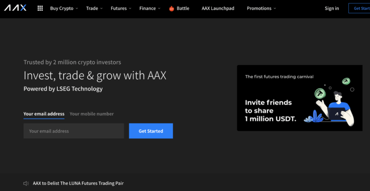Click the 'Powered by LSEG Technology' text

tap(63, 89)
